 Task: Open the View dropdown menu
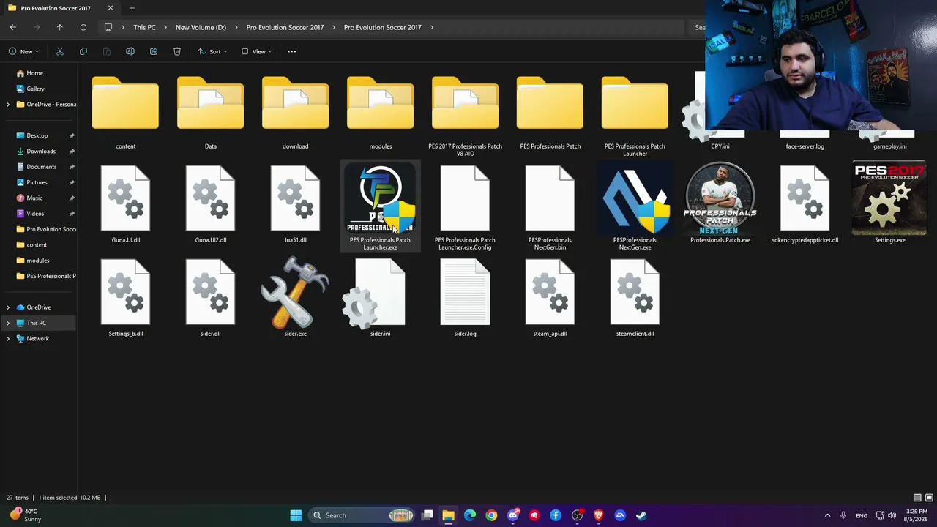[257, 51]
